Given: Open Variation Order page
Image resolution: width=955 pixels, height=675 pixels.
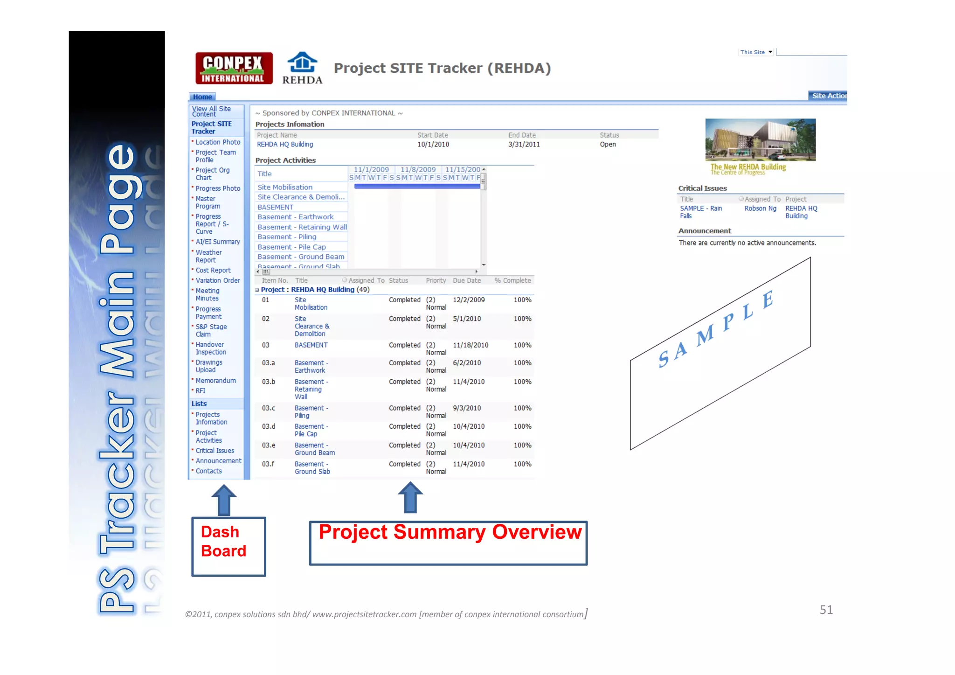Looking at the screenshot, I should click(x=218, y=281).
